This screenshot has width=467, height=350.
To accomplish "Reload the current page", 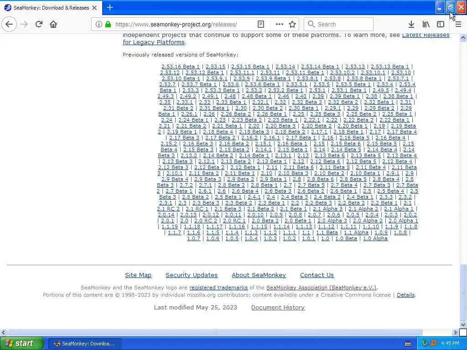I will click(39, 24).
